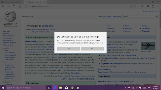Open the More actions ellipsis menu

click(158, 6)
